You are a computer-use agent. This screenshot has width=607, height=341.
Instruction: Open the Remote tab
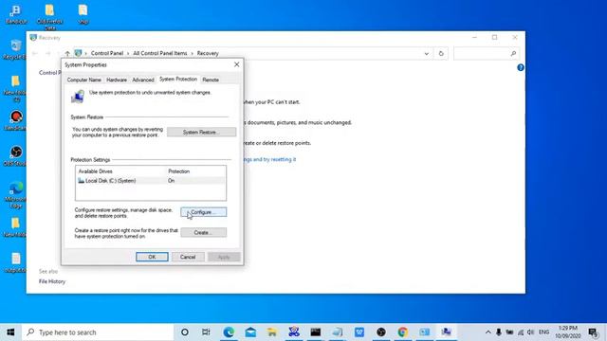pyautogui.click(x=211, y=80)
